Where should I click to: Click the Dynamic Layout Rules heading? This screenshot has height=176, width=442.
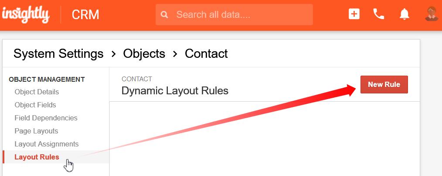(x=175, y=91)
